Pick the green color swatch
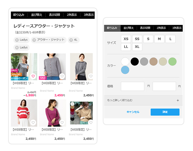Image resolution: width=193 pixels, height=151 pixels. 172,62
